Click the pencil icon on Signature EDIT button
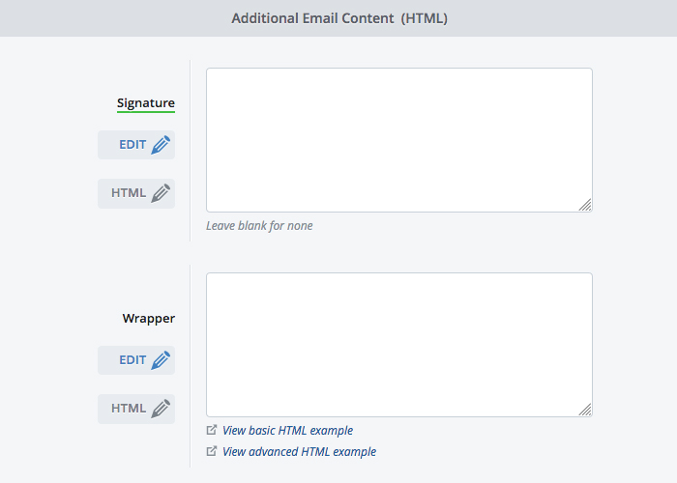 161,145
